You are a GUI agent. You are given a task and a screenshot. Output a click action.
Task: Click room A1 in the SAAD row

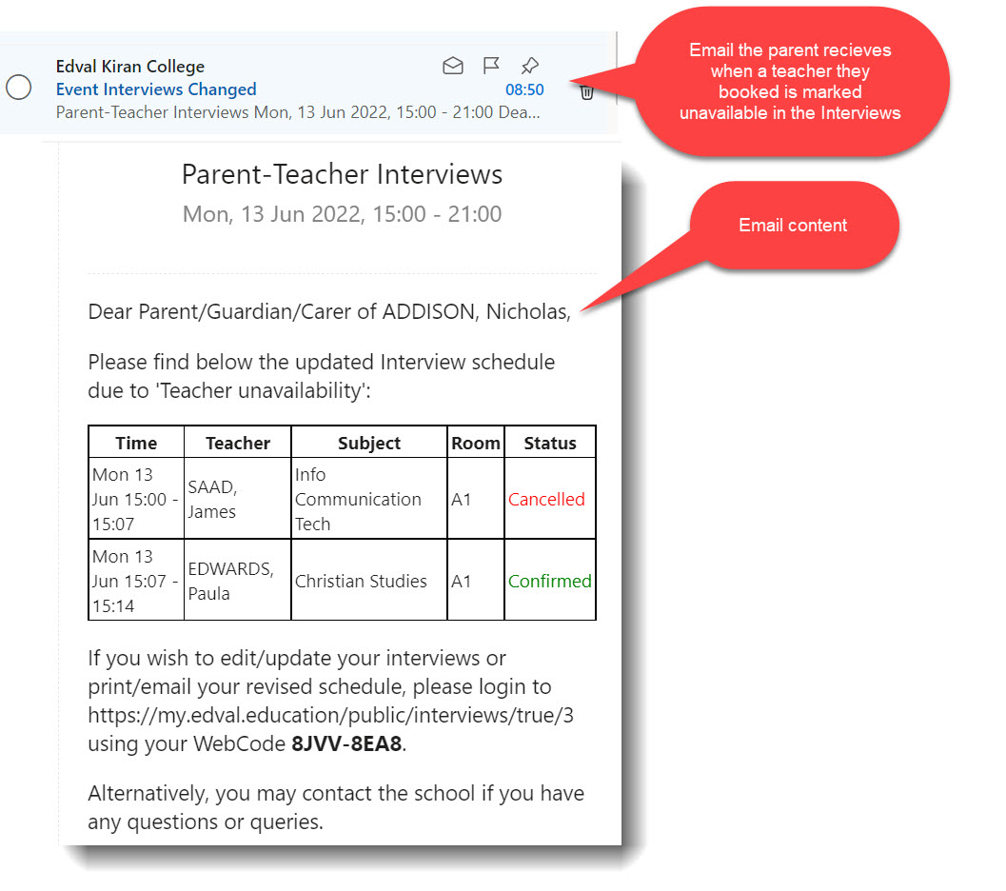(x=476, y=499)
